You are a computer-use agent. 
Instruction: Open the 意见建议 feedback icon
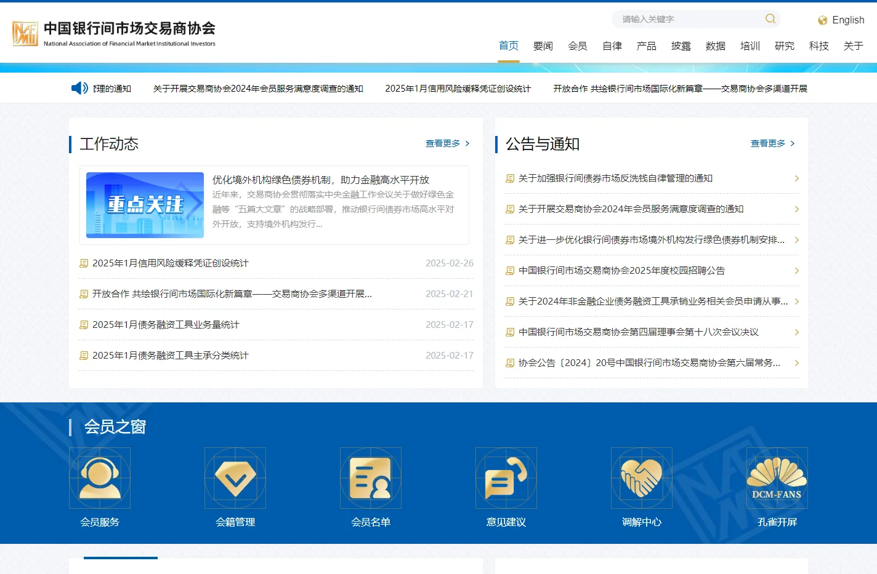pyautogui.click(x=506, y=478)
